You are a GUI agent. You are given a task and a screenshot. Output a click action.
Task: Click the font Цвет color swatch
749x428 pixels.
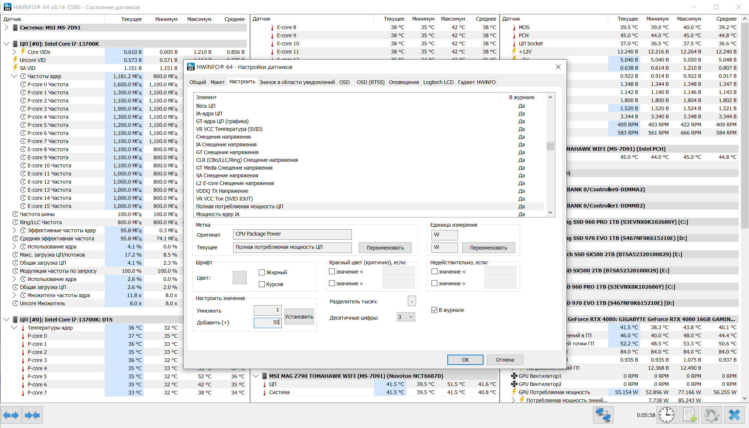pyautogui.click(x=239, y=278)
